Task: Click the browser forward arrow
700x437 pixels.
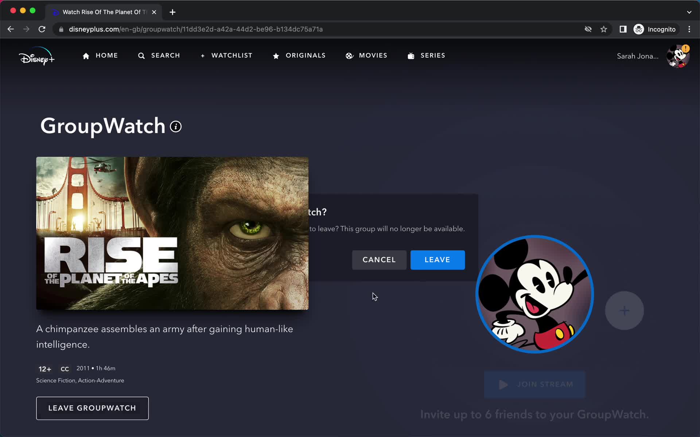Action: pos(26,29)
